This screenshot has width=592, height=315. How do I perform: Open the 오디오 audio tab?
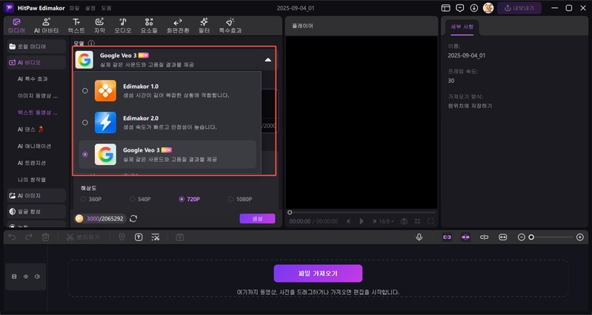click(123, 26)
